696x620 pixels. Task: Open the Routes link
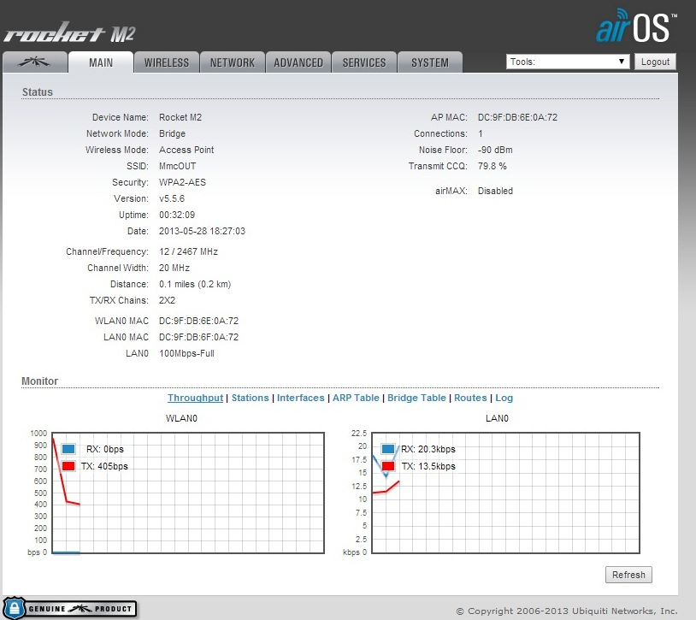470,398
